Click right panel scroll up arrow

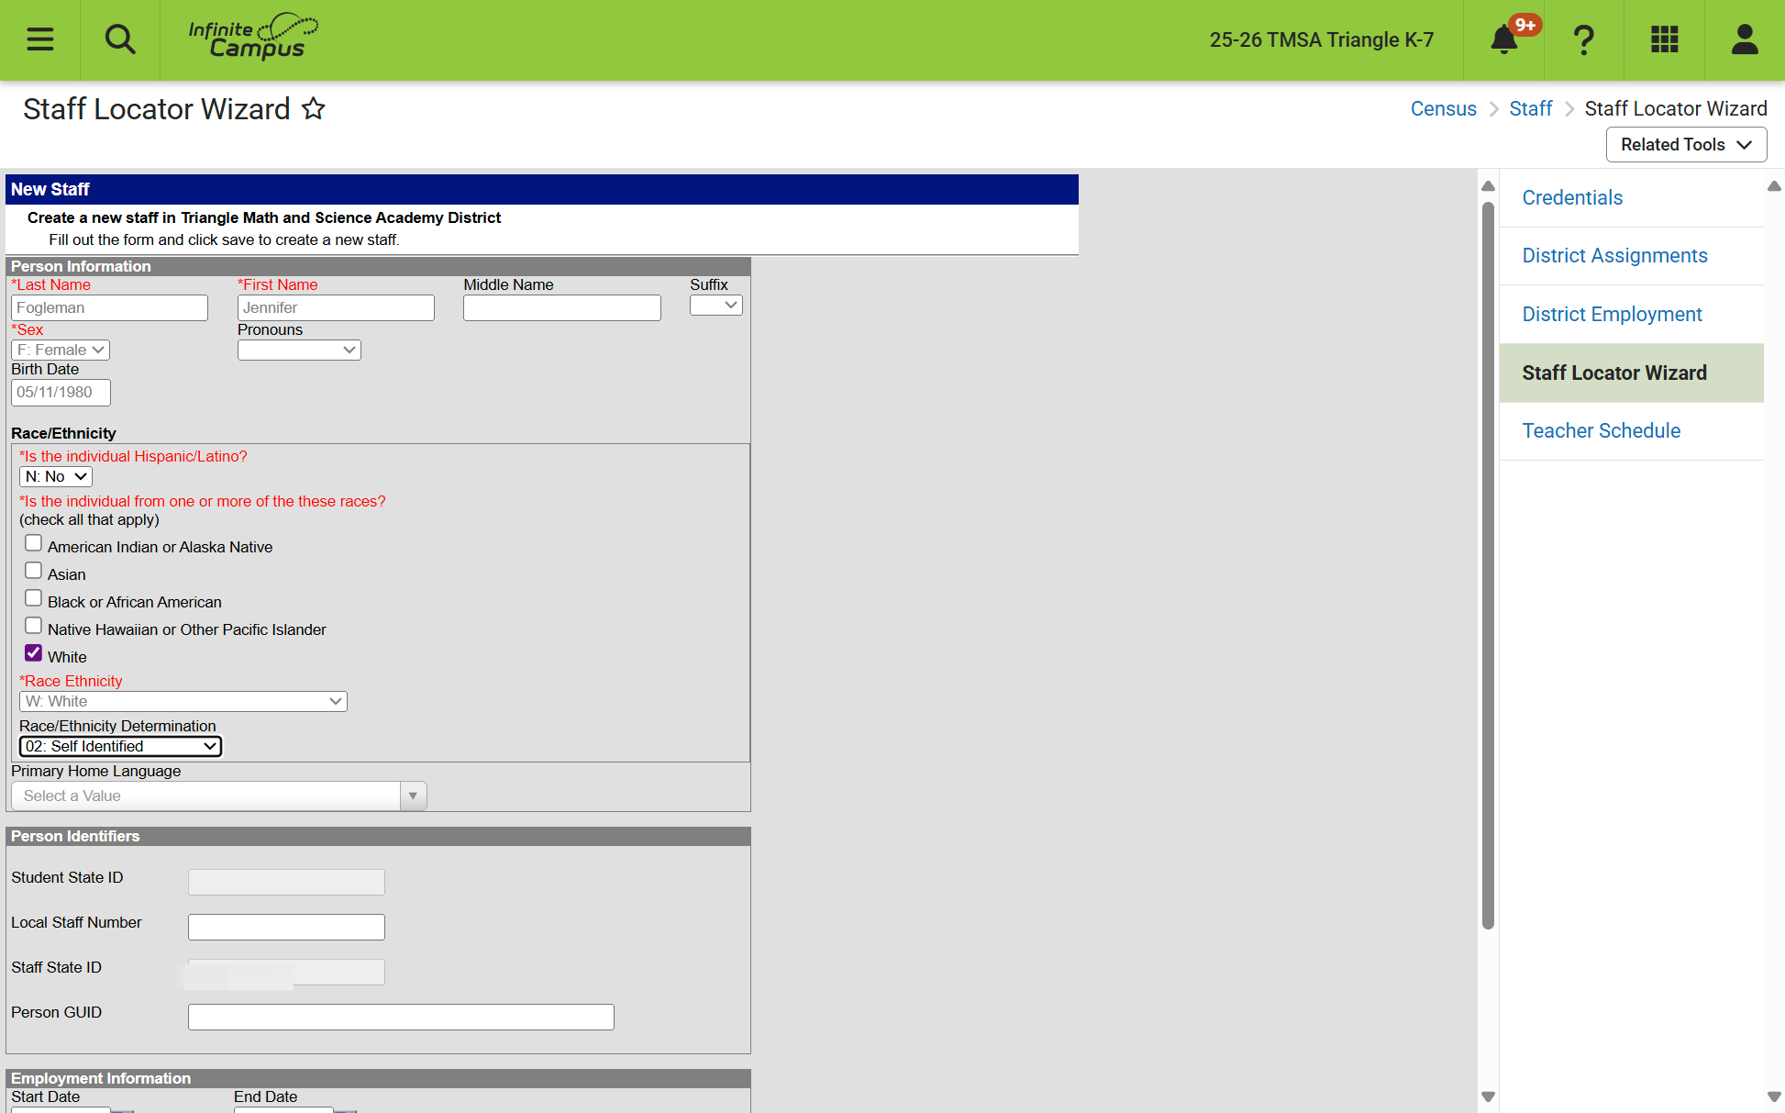click(x=1774, y=186)
